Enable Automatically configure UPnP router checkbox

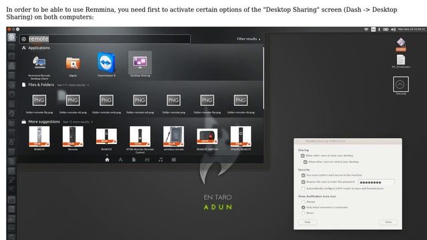tap(303, 188)
